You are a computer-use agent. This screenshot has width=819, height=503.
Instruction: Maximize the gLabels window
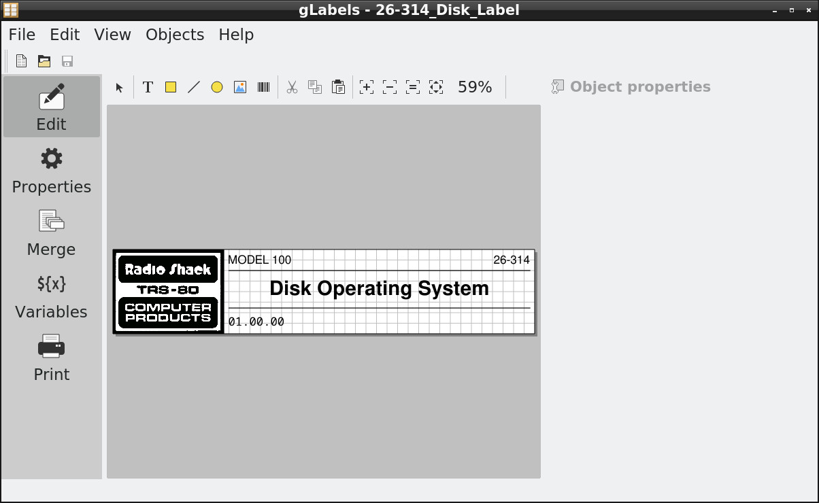pyautogui.click(x=791, y=10)
